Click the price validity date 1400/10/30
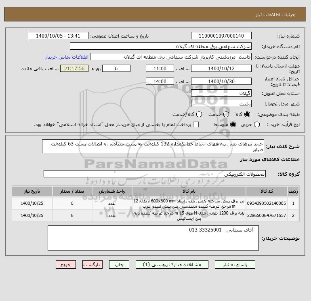311x301 pixels. coord(221,81)
